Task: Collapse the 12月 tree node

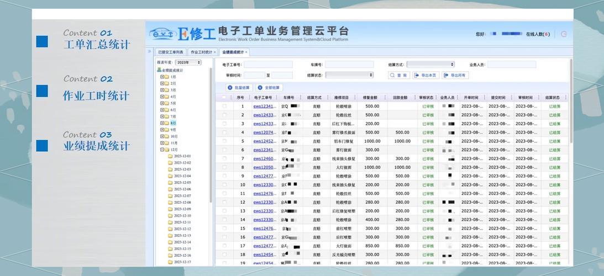Action: click(x=162, y=150)
